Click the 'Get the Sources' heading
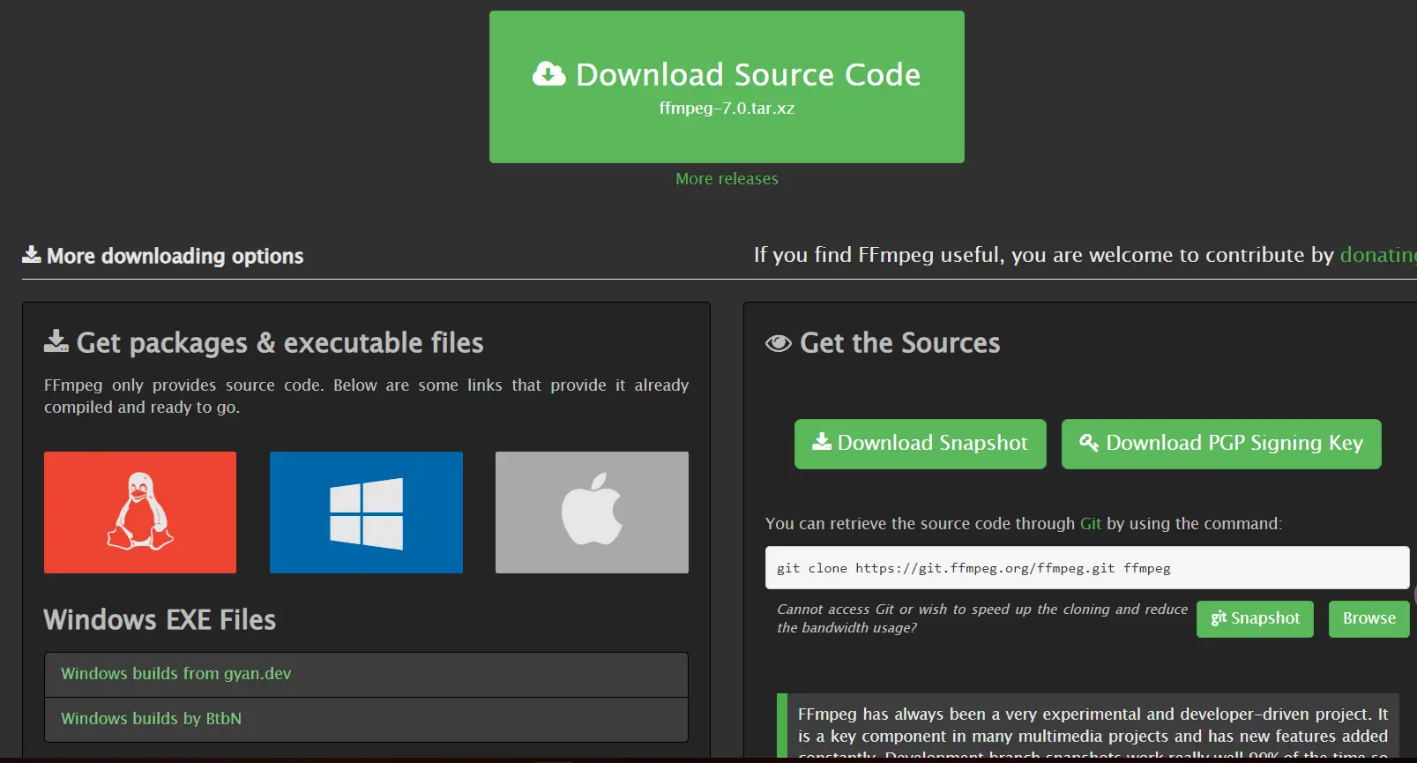Viewport: 1417px width, 763px height. (x=883, y=342)
